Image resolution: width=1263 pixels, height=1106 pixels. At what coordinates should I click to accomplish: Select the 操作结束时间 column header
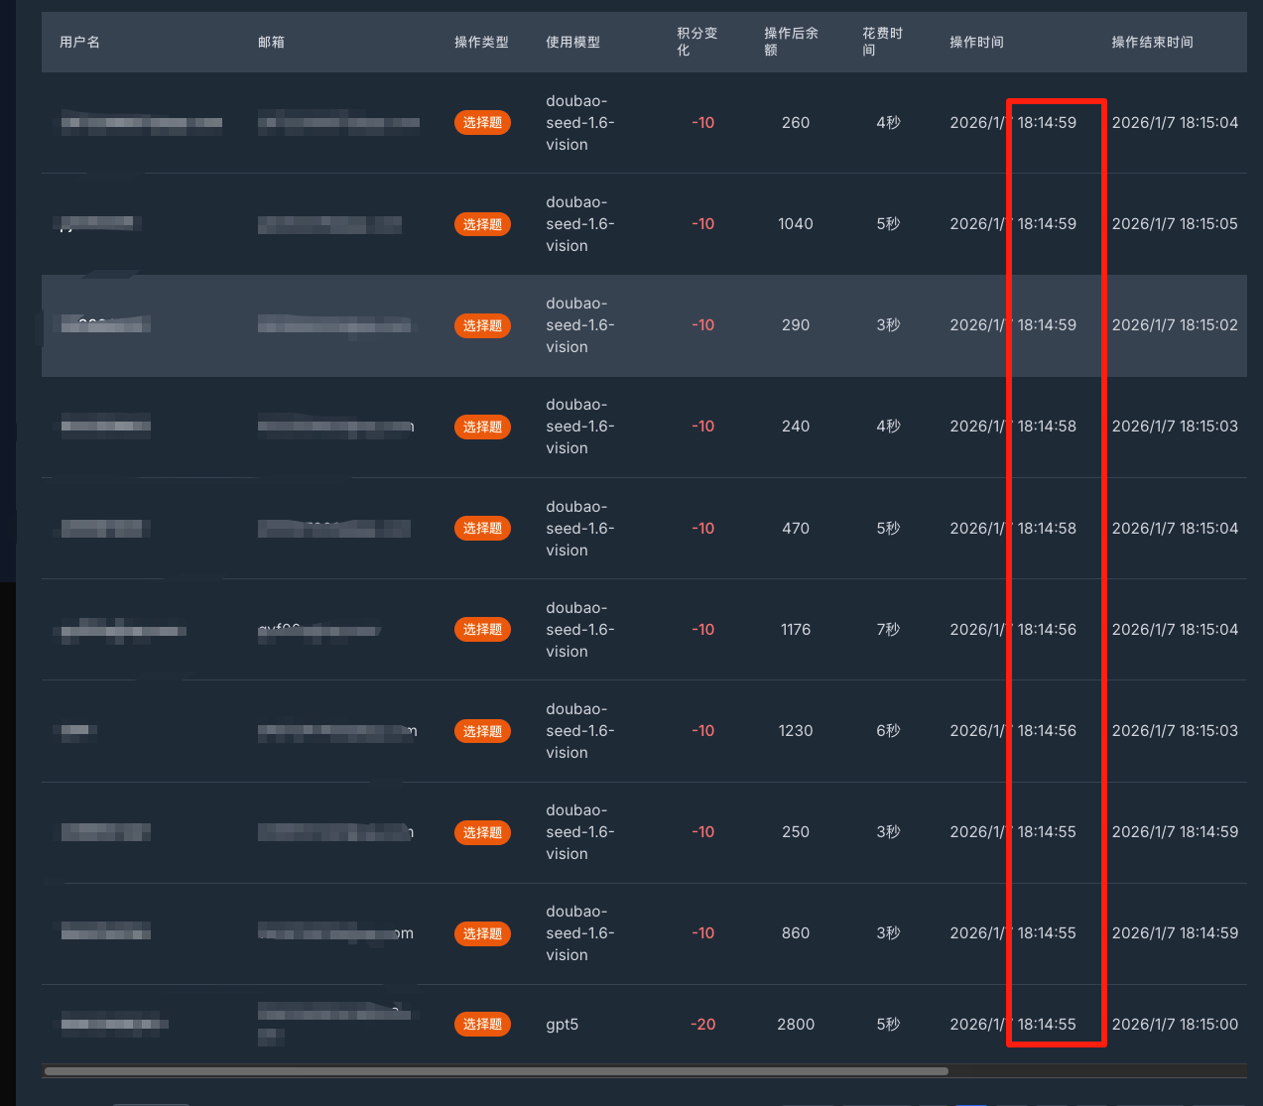tap(1152, 42)
